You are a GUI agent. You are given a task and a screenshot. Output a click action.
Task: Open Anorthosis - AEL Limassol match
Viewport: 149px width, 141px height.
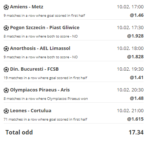(x=40, y=48)
